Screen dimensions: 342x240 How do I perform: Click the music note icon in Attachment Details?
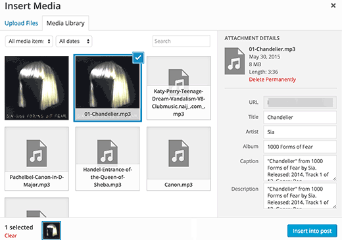pyautogui.click(x=235, y=61)
